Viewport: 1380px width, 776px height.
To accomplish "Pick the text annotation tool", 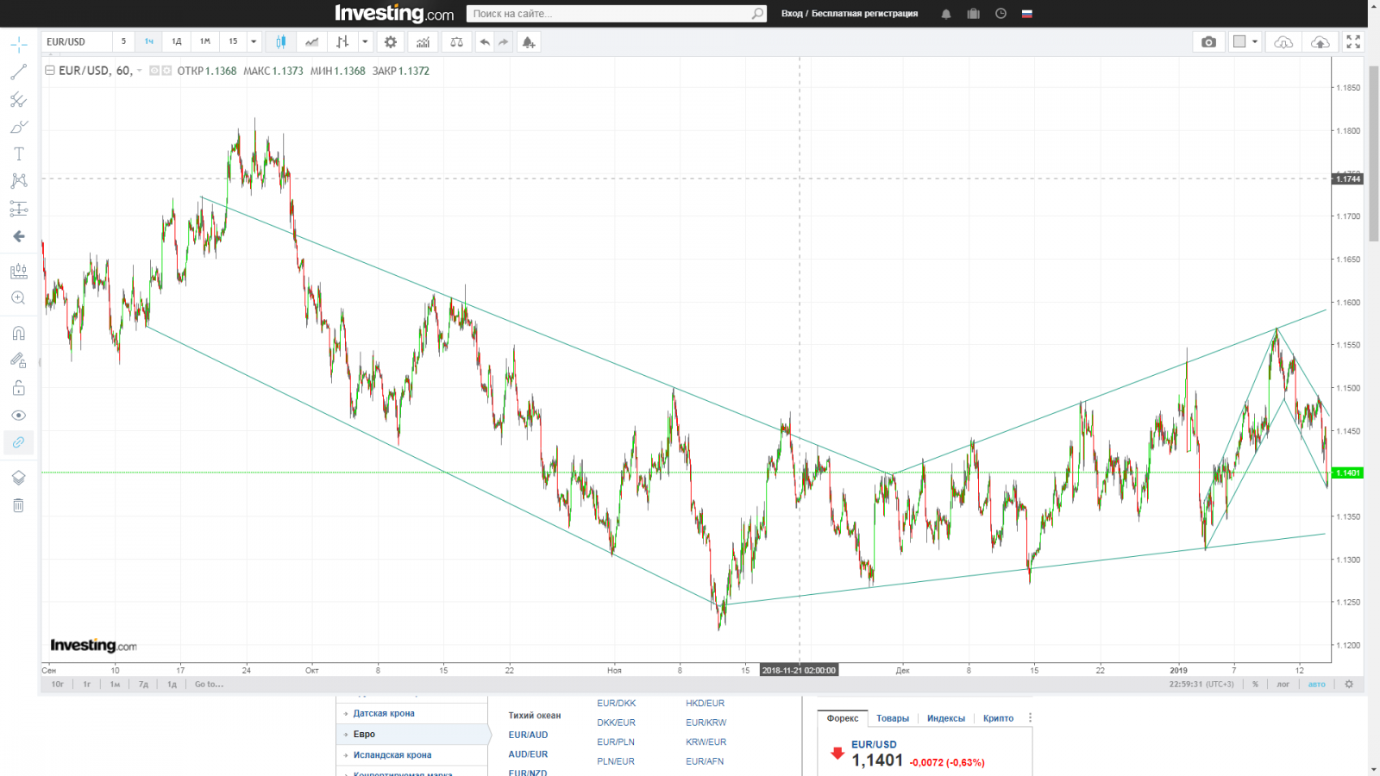I will point(18,154).
